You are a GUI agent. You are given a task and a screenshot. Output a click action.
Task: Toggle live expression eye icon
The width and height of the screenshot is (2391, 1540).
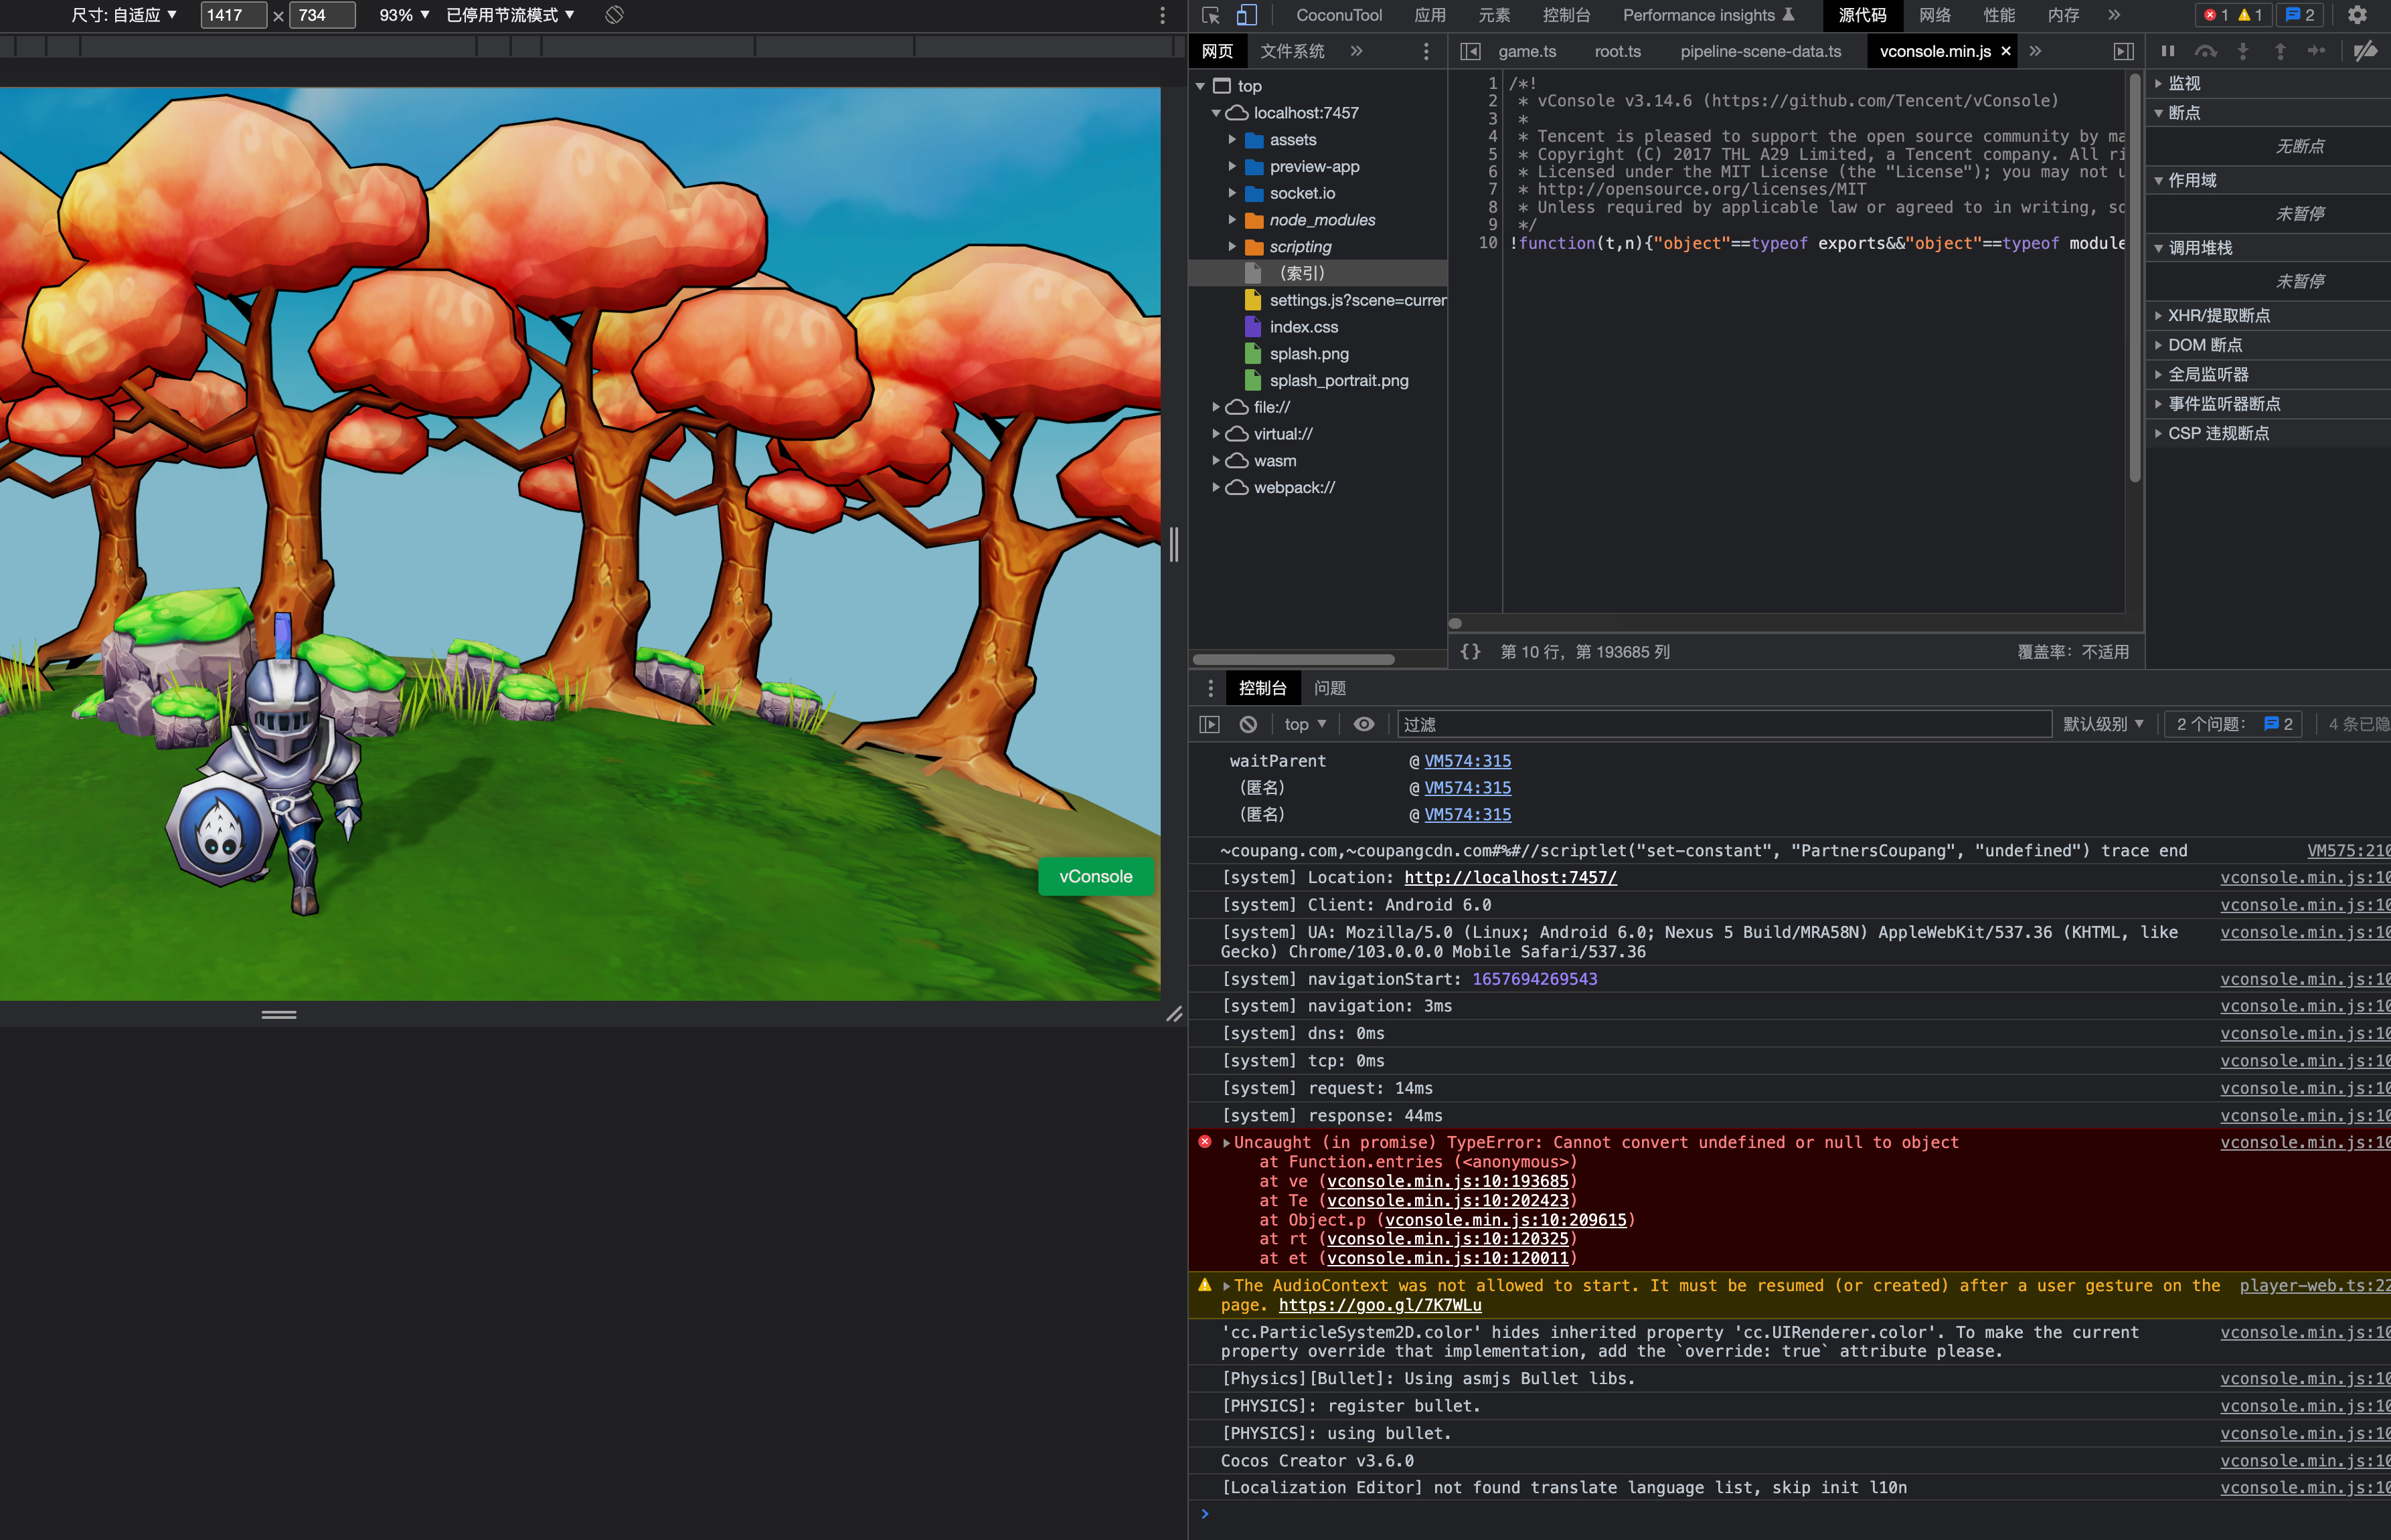pyautogui.click(x=1364, y=724)
